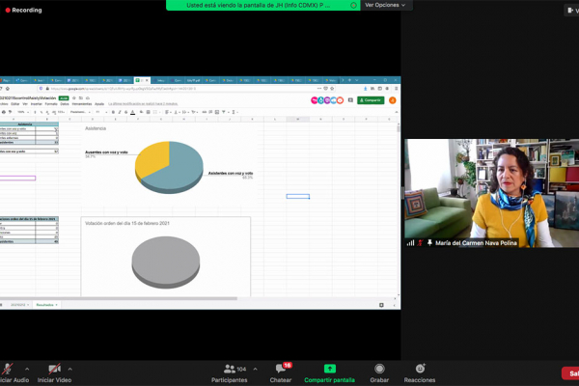Image resolution: width=579 pixels, height=386 pixels.
Task: Click the cloud save status icon
Action: 88,97
